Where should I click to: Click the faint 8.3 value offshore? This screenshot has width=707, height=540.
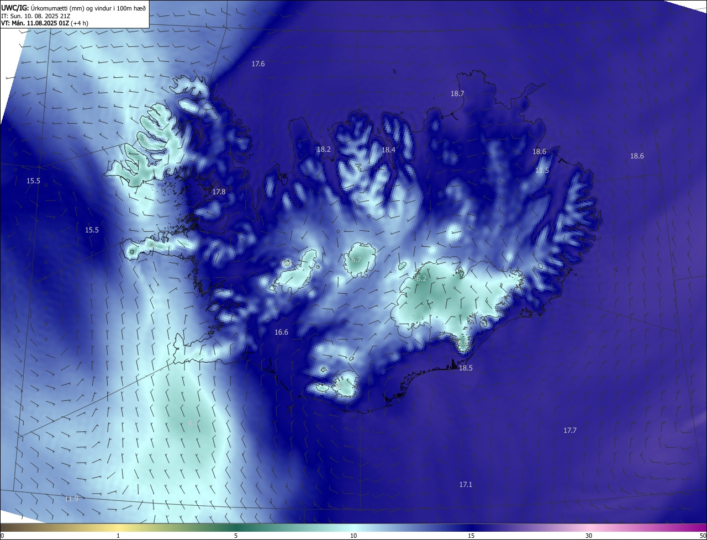(x=192, y=423)
